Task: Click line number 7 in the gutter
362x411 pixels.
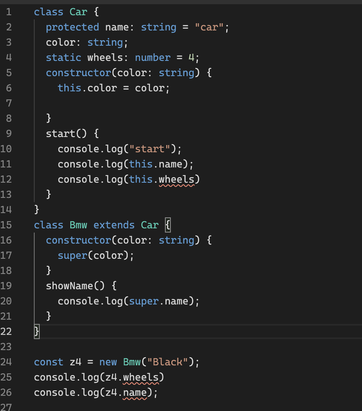Action: [x=8, y=103]
